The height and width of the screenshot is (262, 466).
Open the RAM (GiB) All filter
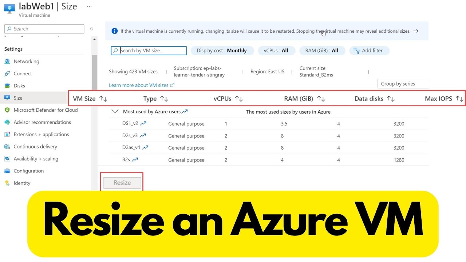tap(321, 51)
